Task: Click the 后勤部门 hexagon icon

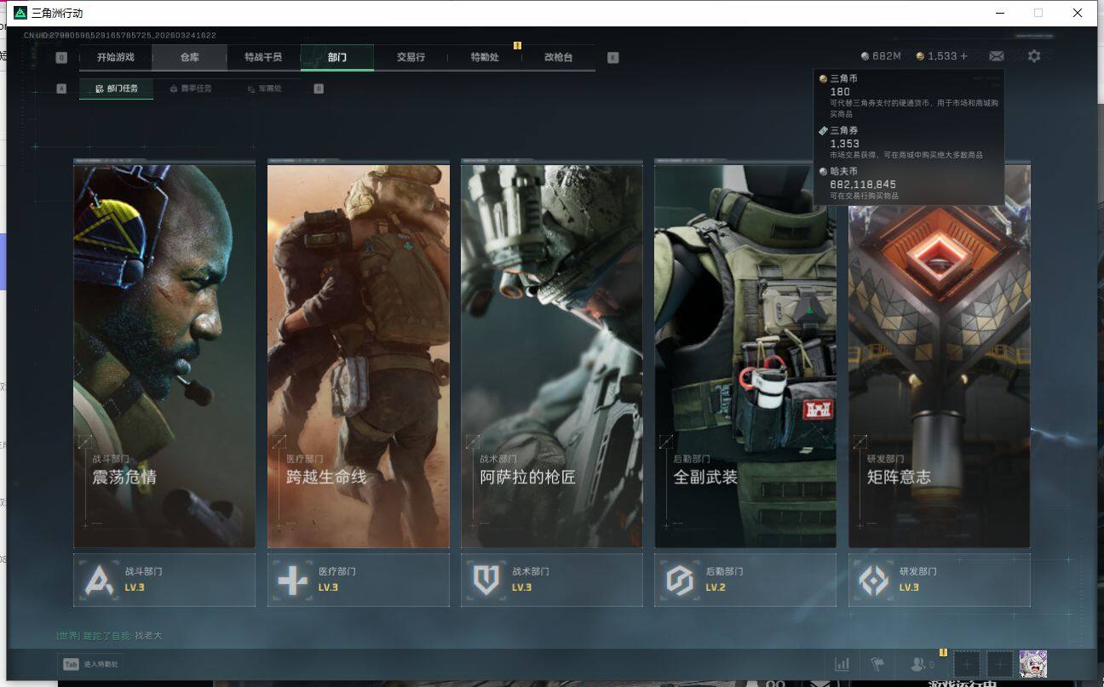Action: pos(680,581)
